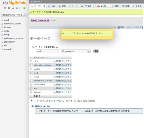Screen dimensions: 144x138
Task: Click the MySQL documentation page icon
Action: [x=20, y=8]
